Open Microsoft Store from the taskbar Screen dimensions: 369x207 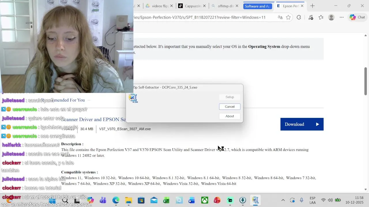click(141, 200)
